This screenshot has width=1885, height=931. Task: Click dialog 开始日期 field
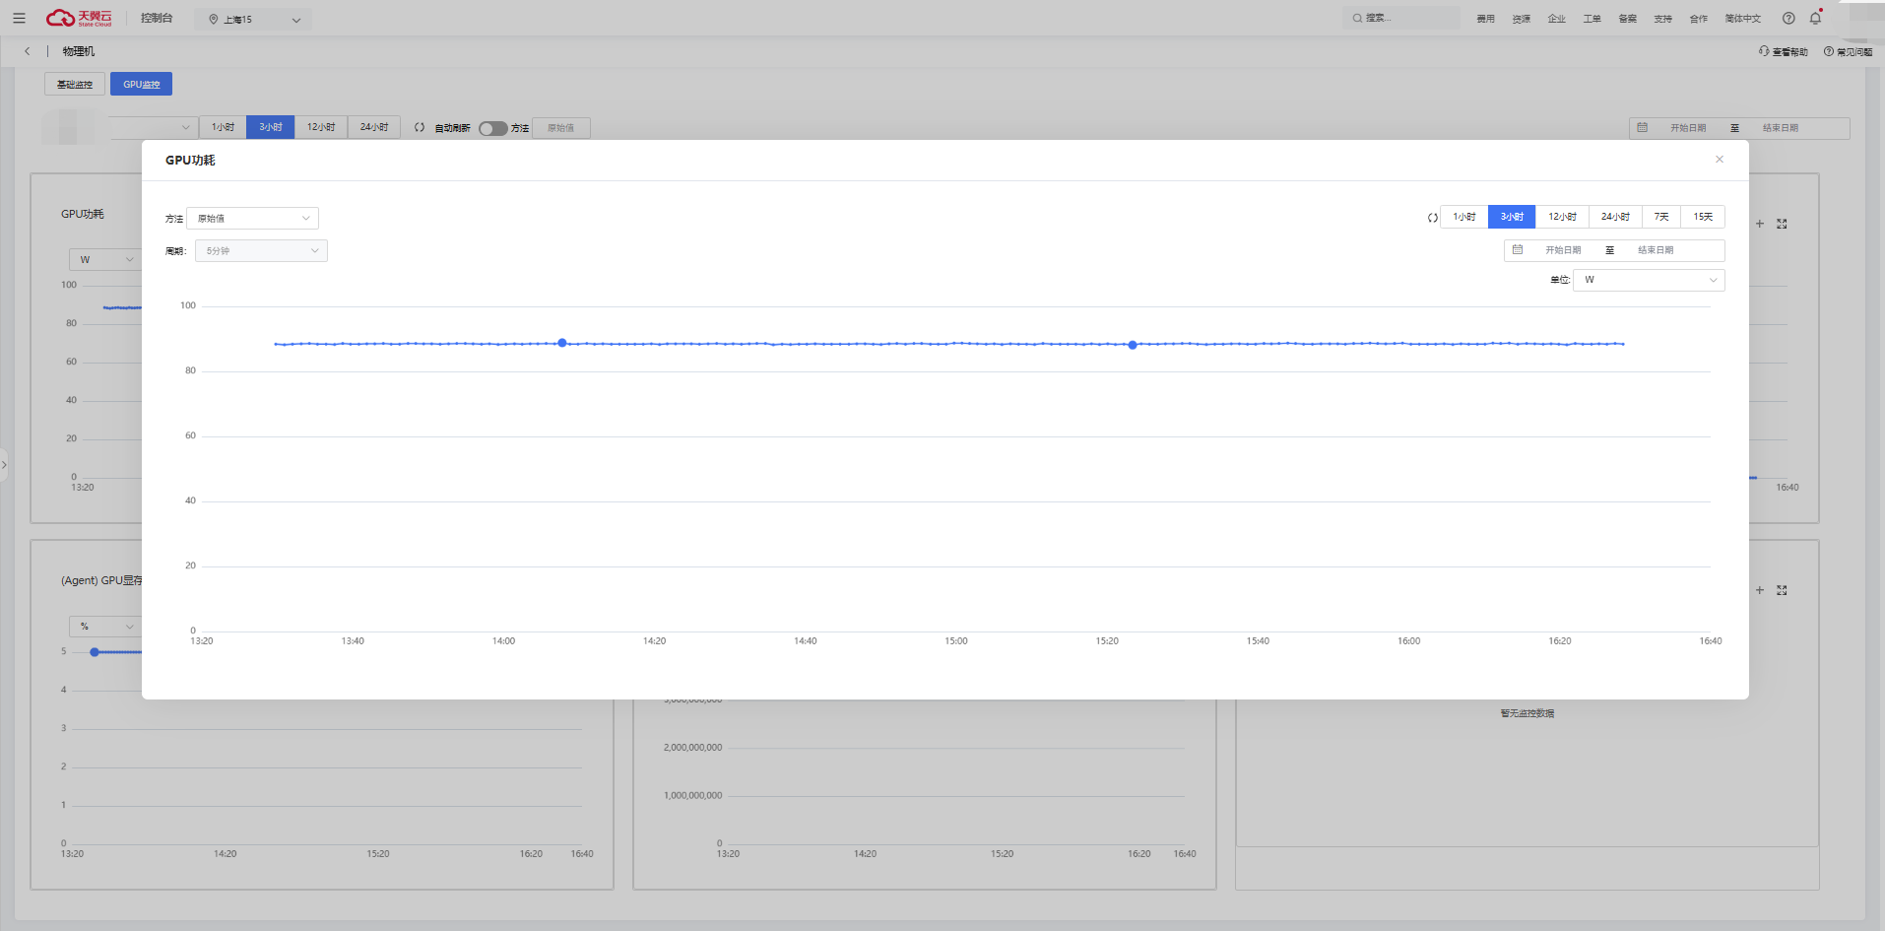point(1563,250)
